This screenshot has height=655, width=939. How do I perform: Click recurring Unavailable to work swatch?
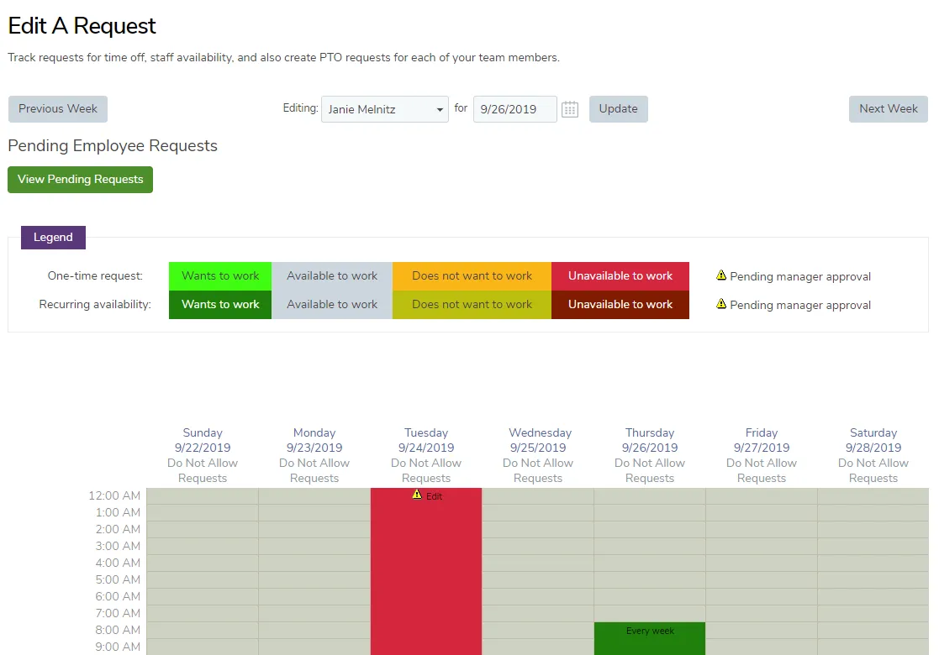coord(620,305)
